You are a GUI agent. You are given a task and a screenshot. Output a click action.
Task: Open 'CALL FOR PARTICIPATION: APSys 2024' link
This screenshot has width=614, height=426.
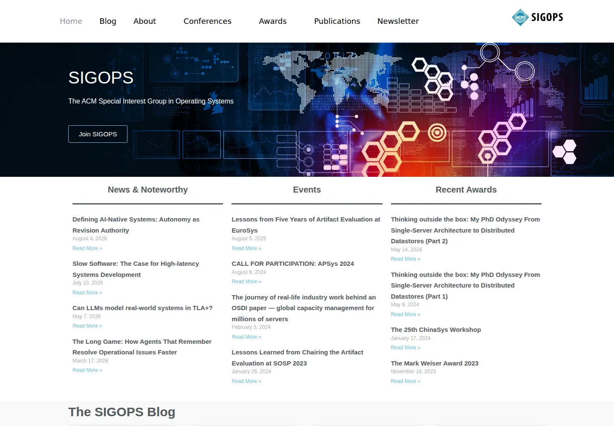click(293, 264)
